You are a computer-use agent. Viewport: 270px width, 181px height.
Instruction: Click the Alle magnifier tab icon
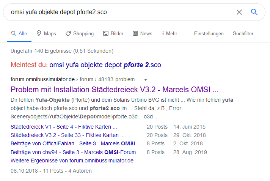pyautogui.click(x=14, y=33)
